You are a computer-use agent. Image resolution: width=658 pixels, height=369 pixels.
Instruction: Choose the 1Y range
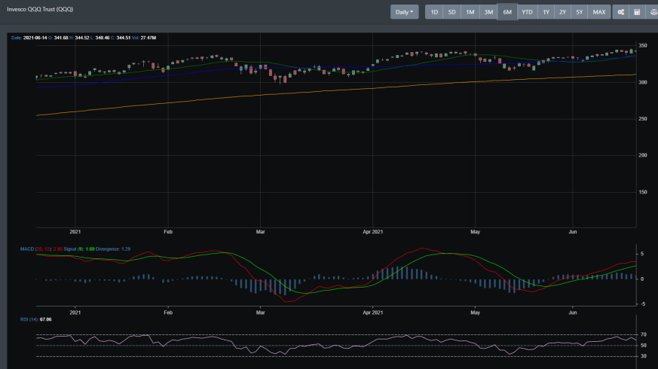546,12
